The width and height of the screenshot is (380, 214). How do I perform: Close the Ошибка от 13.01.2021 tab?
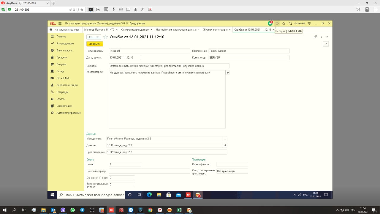tap(273, 30)
